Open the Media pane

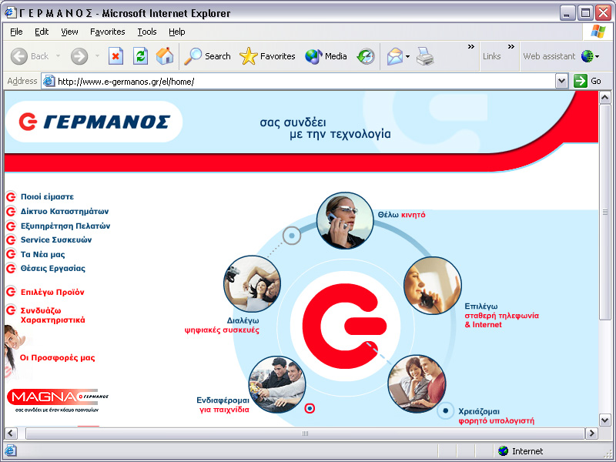click(x=326, y=56)
